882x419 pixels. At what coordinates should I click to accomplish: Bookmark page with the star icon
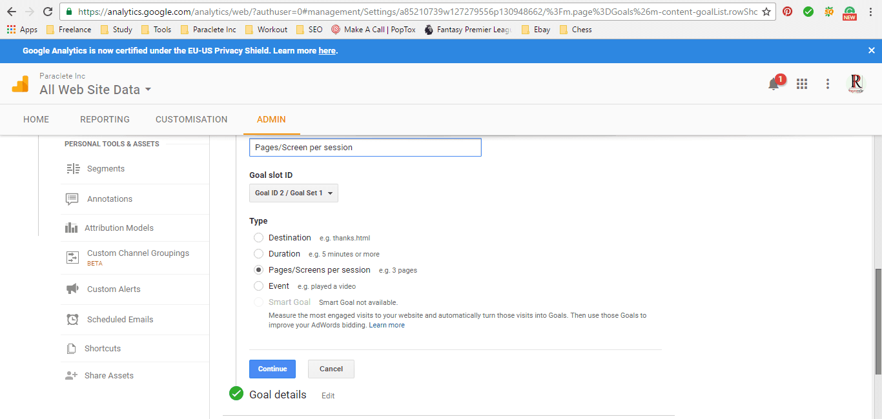tap(766, 12)
